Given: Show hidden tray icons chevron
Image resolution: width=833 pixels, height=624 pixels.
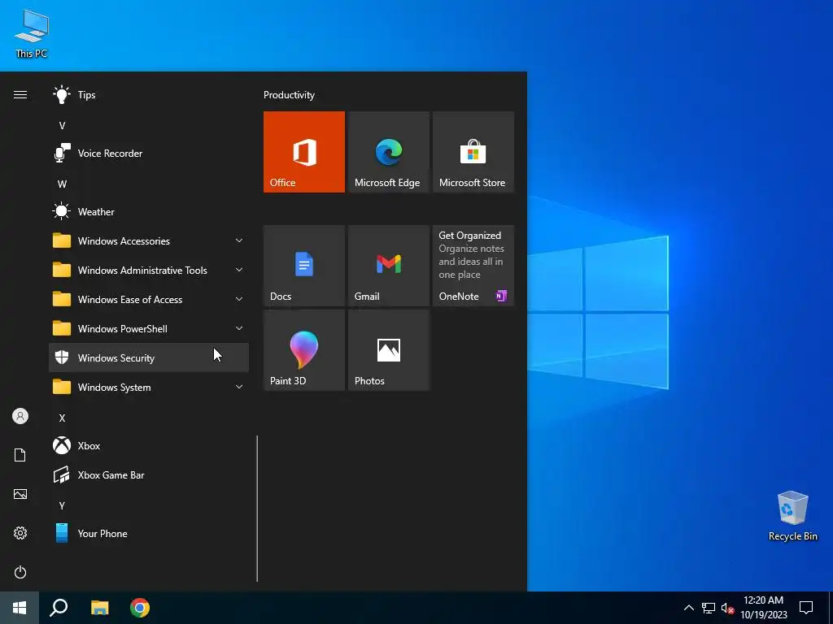Looking at the screenshot, I should coord(688,608).
